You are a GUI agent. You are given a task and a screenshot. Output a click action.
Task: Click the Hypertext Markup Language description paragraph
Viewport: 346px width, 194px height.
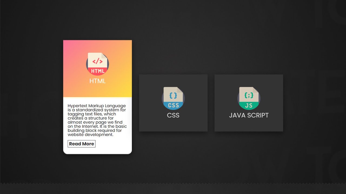[x=97, y=120]
